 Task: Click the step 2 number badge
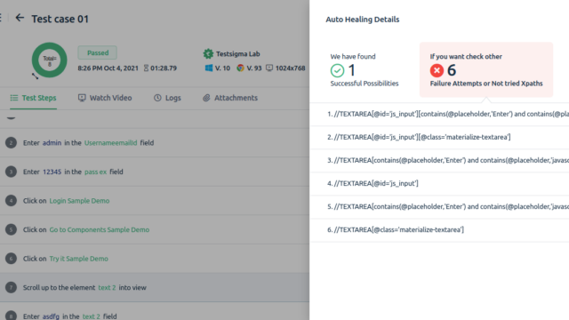coord(11,142)
